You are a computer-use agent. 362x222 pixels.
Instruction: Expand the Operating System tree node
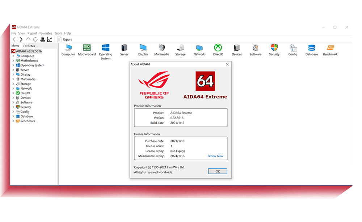[13, 65]
